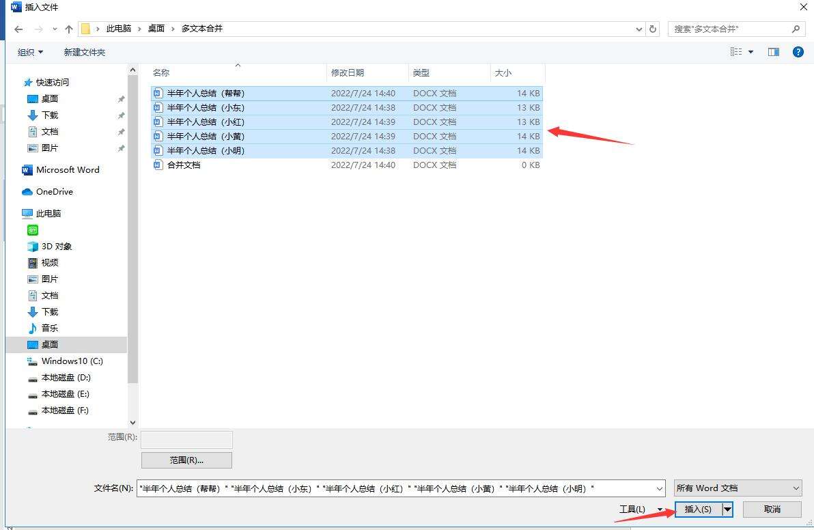This screenshot has height=530, width=814.
Task: Open the help question mark icon
Action: click(798, 52)
